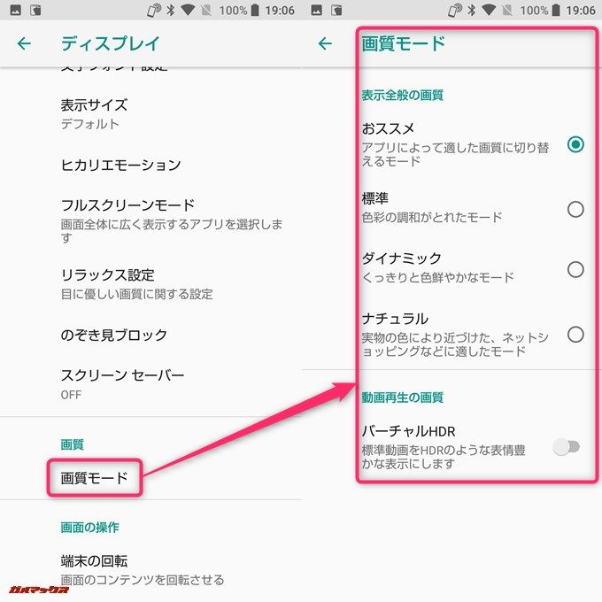Open ヒカリエモーション setting
This screenshot has width=602, height=602.
coord(150,165)
